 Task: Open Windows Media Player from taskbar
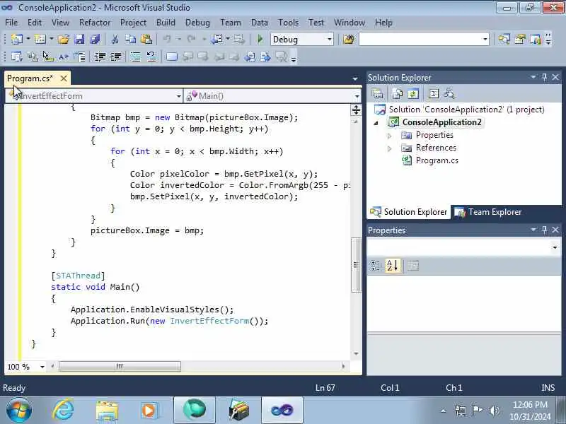point(149,411)
